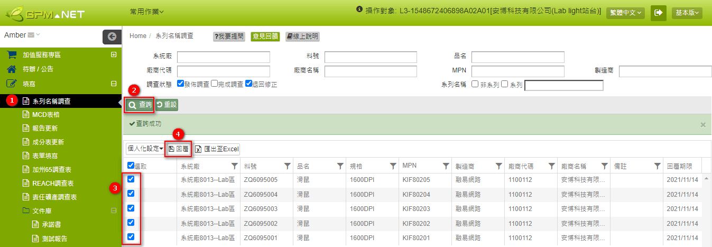This screenshot has width=712, height=247.
Task: Expand the 基本版 version dropdown
Action: click(687, 13)
